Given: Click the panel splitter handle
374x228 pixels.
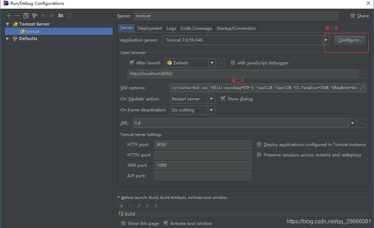Looking at the screenshot, I should tap(114, 119).
